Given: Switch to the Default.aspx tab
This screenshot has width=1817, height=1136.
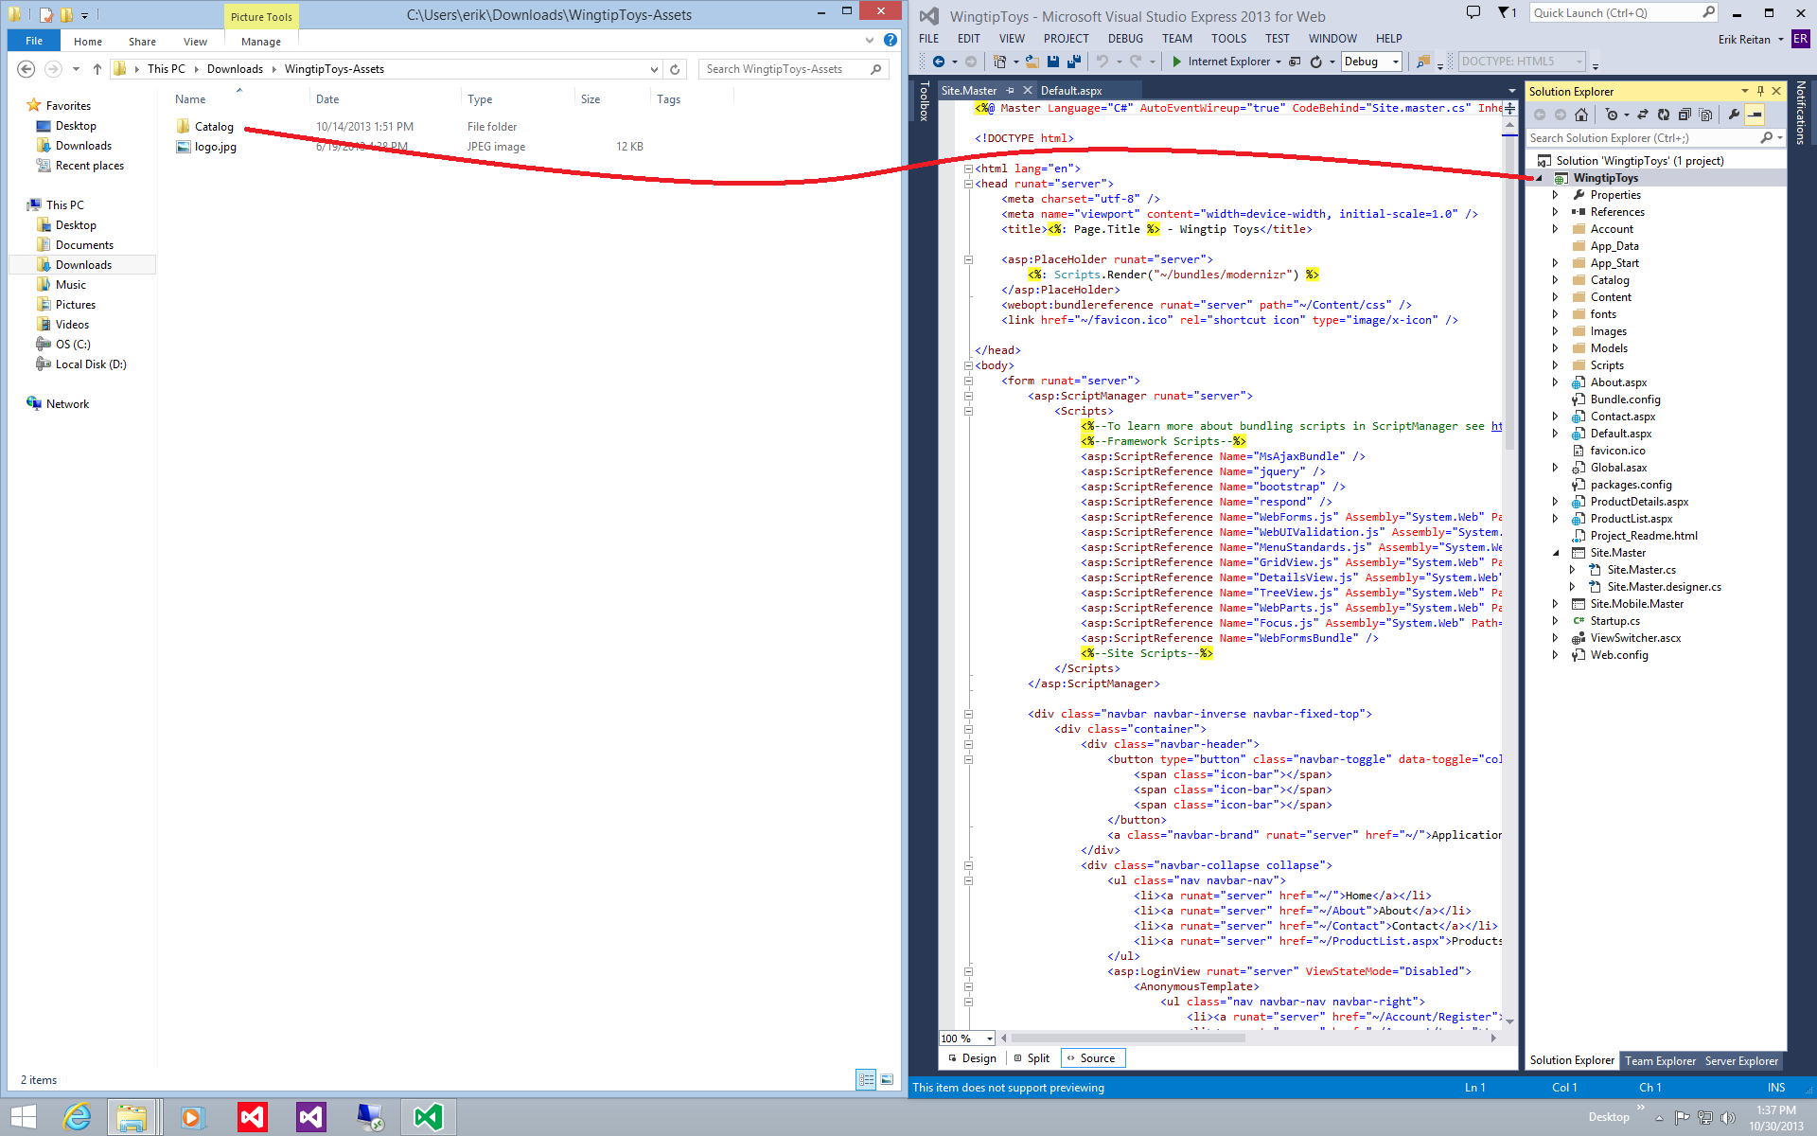Looking at the screenshot, I should (1071, 90).
